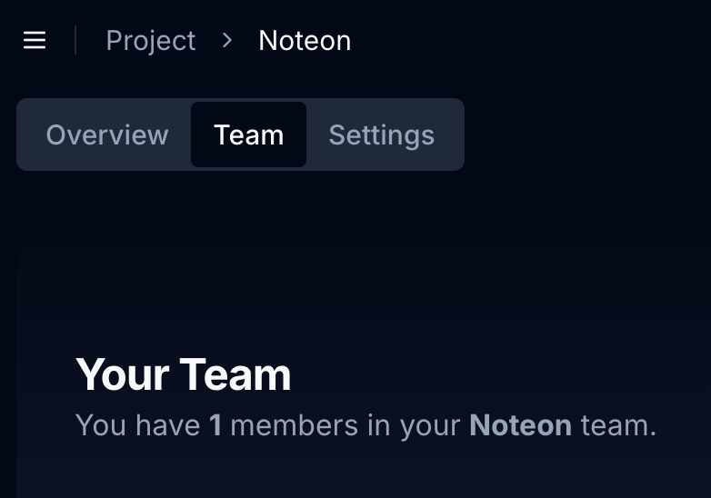The height and width of the screenshot is (498, 711).
Task: Click empty panel area above "Your Team"
Action: tap(364, 273)
